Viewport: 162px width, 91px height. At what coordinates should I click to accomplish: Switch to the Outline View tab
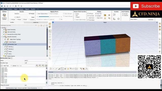click(x=36, y=22)
